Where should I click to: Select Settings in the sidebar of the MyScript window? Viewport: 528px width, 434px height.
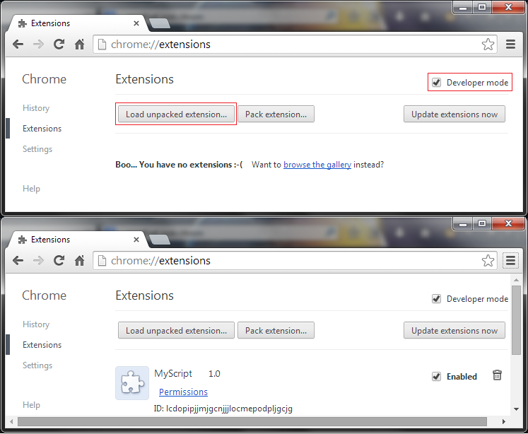pyautogui.click(x=37, y=365)
